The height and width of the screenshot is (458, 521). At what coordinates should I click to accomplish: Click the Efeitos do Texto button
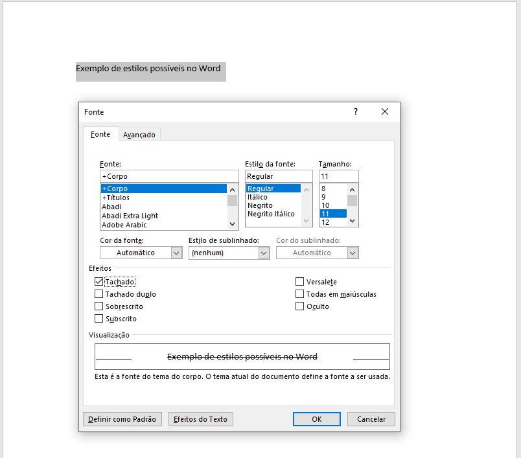pyautogui.click(x=200, y=419)
